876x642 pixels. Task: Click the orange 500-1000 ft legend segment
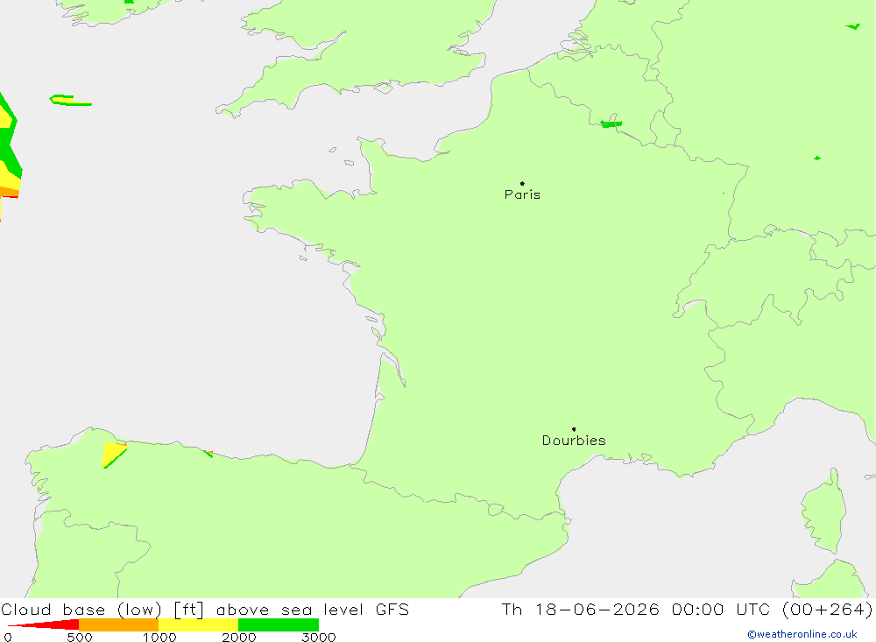[x=118, y=624]
